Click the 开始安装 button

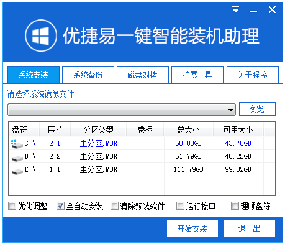click(x=192, y=228)
